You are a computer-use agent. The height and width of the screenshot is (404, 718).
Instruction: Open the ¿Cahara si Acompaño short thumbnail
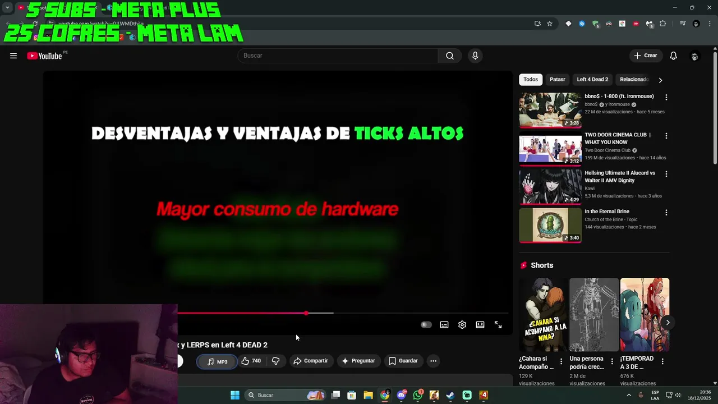[544, 315]
